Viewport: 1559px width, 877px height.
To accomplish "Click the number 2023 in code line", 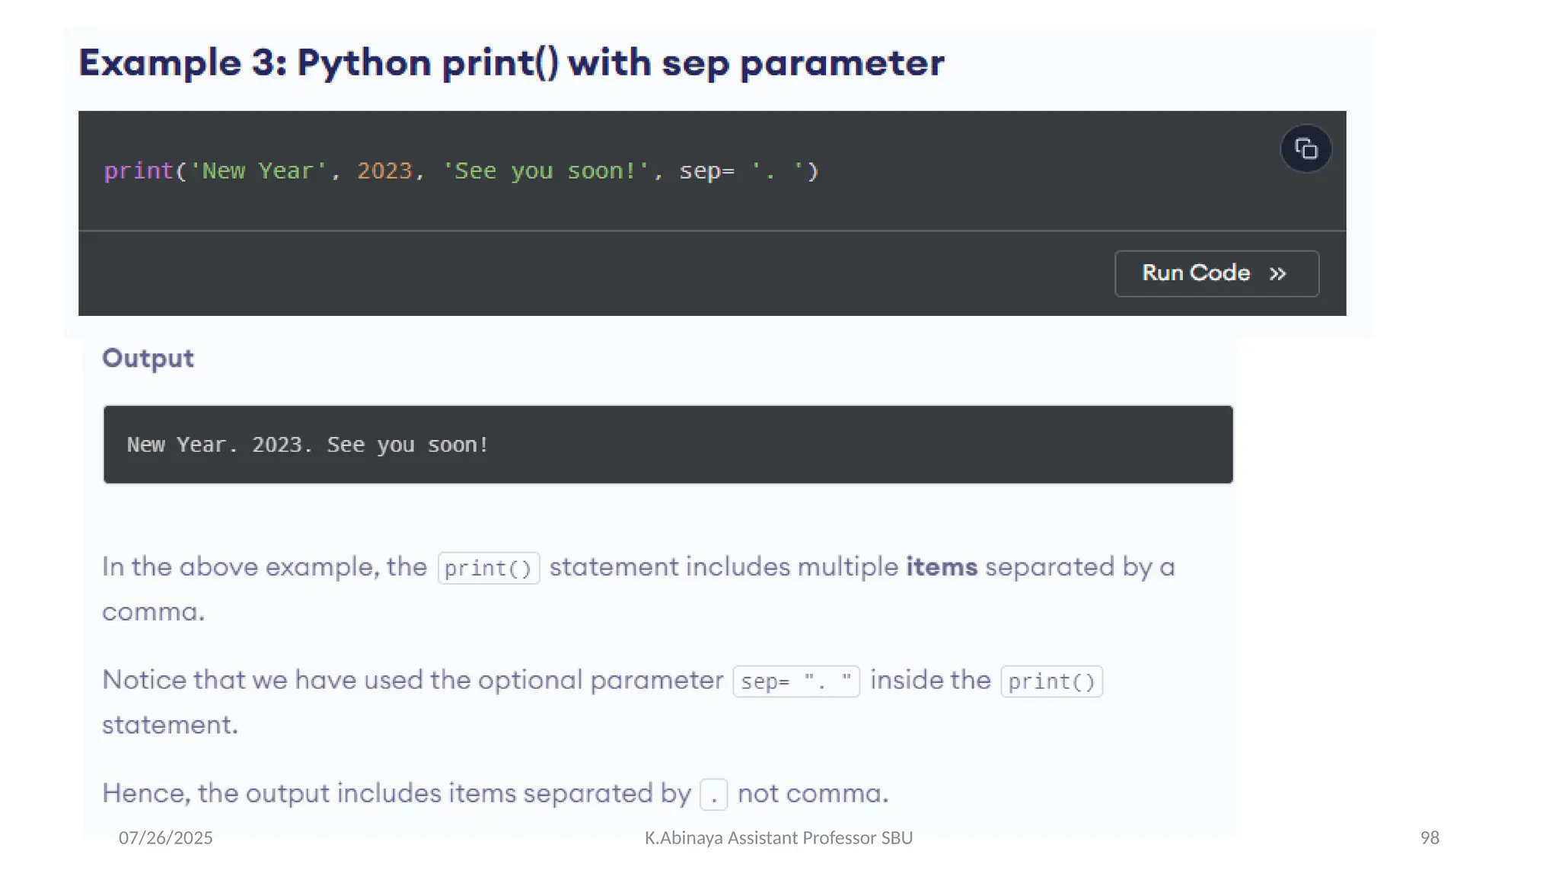I will point(384,171).
